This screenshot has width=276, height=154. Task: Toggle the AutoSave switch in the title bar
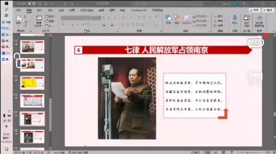point(32,4)
